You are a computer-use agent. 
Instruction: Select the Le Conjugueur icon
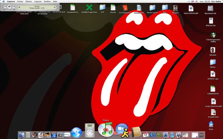click(x=125, y=9)
